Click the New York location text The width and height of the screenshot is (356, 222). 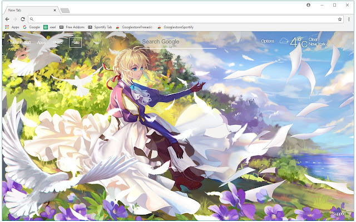317,44
